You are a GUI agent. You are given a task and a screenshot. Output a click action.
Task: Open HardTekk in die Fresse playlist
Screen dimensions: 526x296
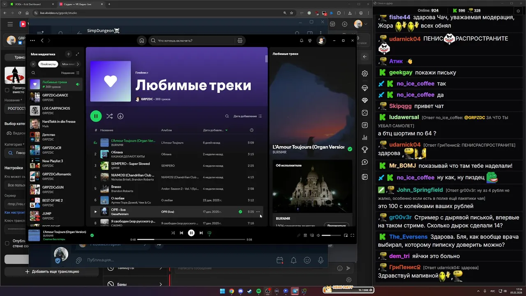point(56,124)
